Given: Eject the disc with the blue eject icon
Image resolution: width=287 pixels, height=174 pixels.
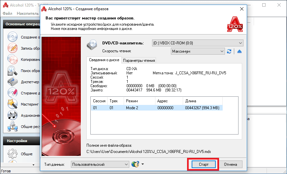Looking at the screenshot, I should [239, 51].
